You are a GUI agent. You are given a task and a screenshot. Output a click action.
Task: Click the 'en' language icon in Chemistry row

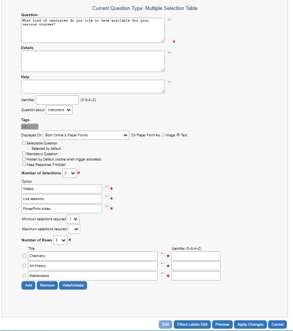tap(162, 253)
